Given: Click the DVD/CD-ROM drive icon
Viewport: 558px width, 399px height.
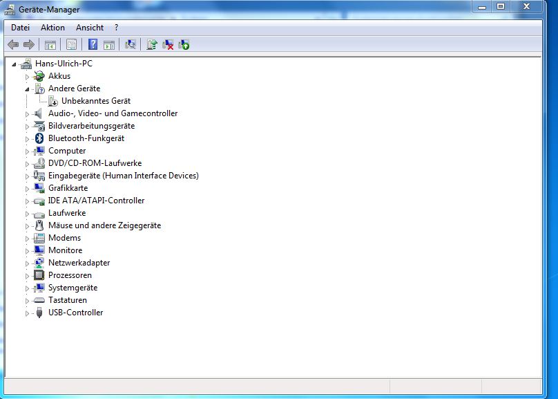Looking at the screenshot, I should point(39,163).
